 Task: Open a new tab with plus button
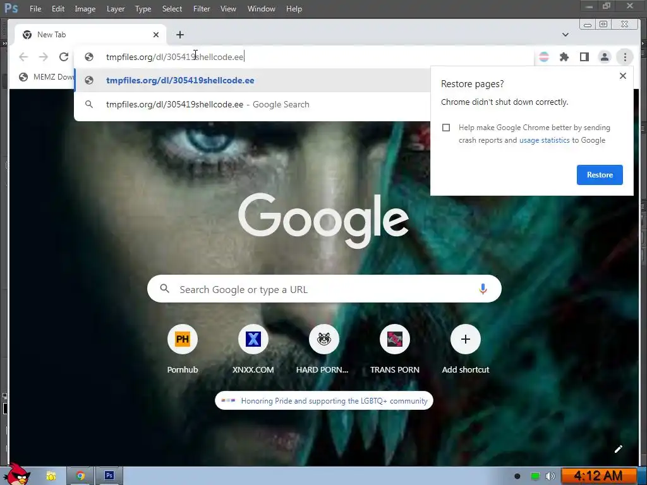[180, 35]
